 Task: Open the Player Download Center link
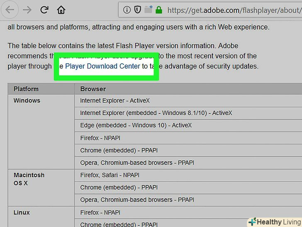[x=102, y=66]
